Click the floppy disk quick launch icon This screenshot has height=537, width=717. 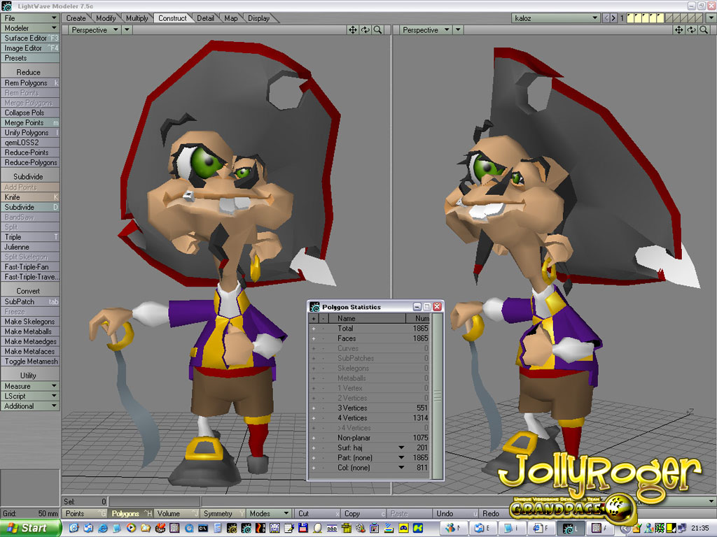click(x=302, y=529)
